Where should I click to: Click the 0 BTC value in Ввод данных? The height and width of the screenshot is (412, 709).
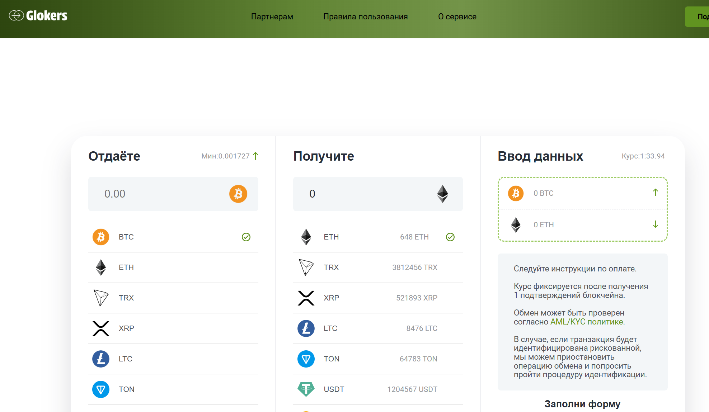coord(544,193)
